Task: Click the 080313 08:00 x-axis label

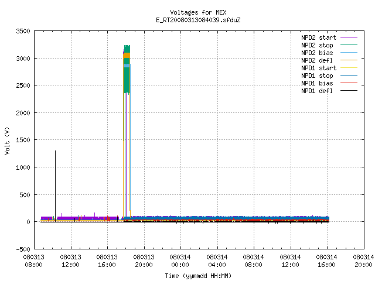Action: 34,261
